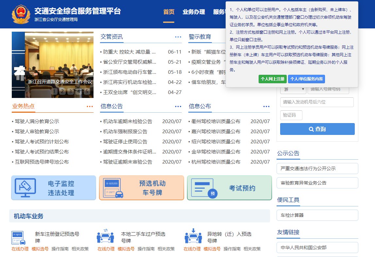The image size is (375, 257).
Task: Expand more dots beside 信息发布
Action: click(x=266, y=106)
